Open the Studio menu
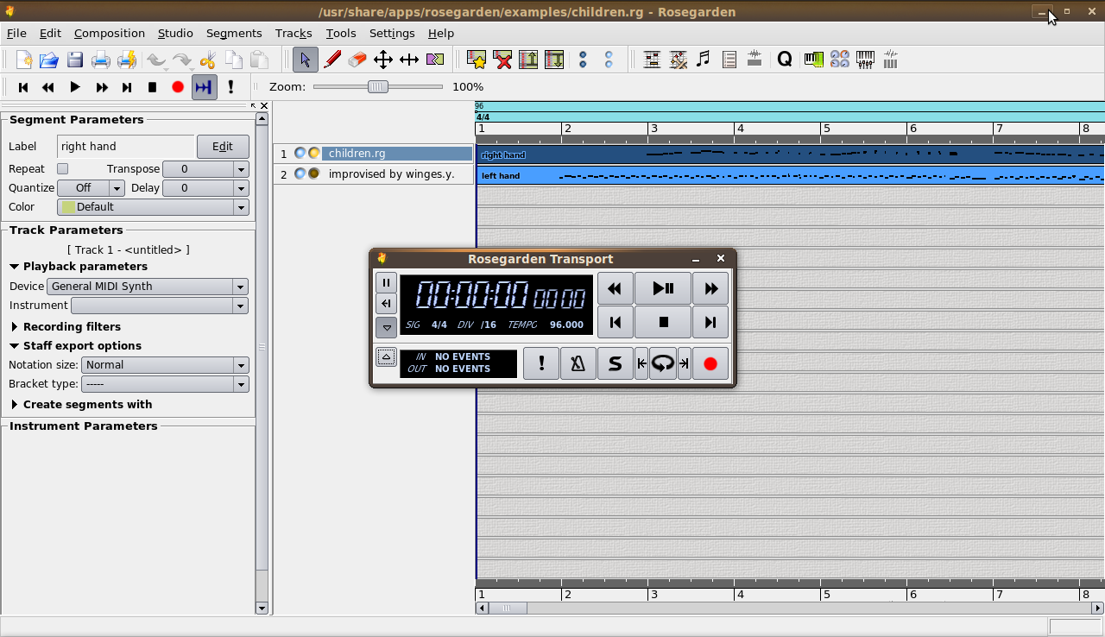 175,33
